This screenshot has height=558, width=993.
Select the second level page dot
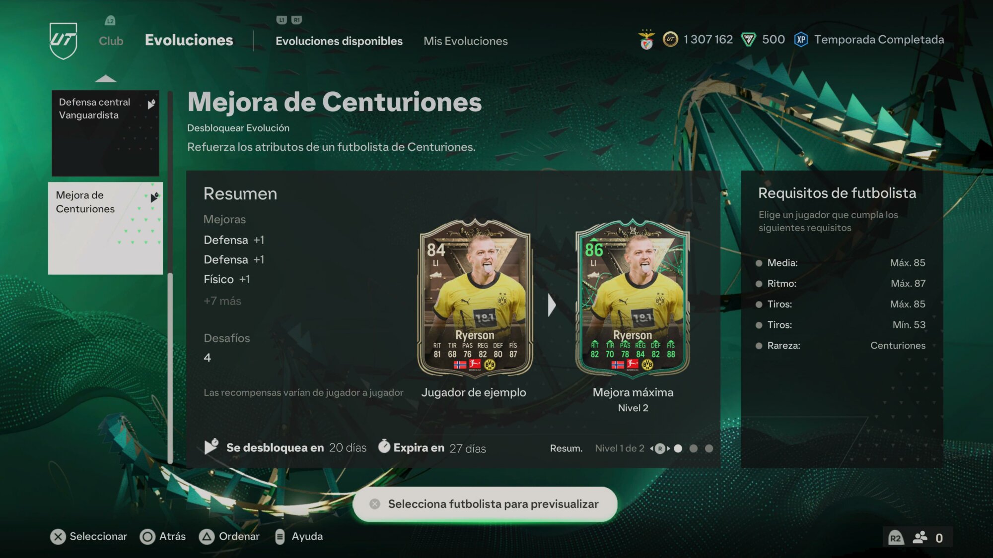694,448
